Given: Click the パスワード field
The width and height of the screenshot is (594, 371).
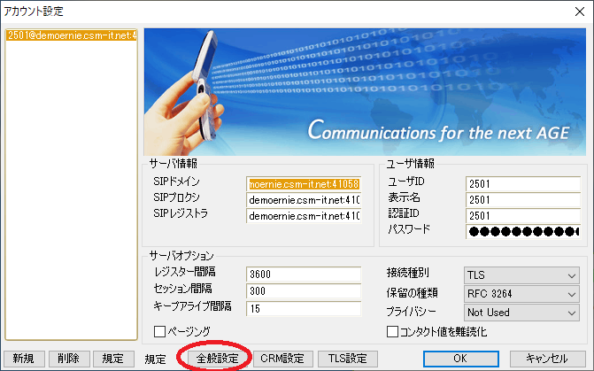Looking at the screenshot, I should click(x=523, y=232).
